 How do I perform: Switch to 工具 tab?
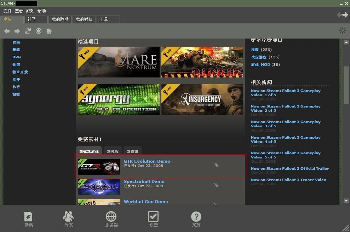tap(108, 19)
